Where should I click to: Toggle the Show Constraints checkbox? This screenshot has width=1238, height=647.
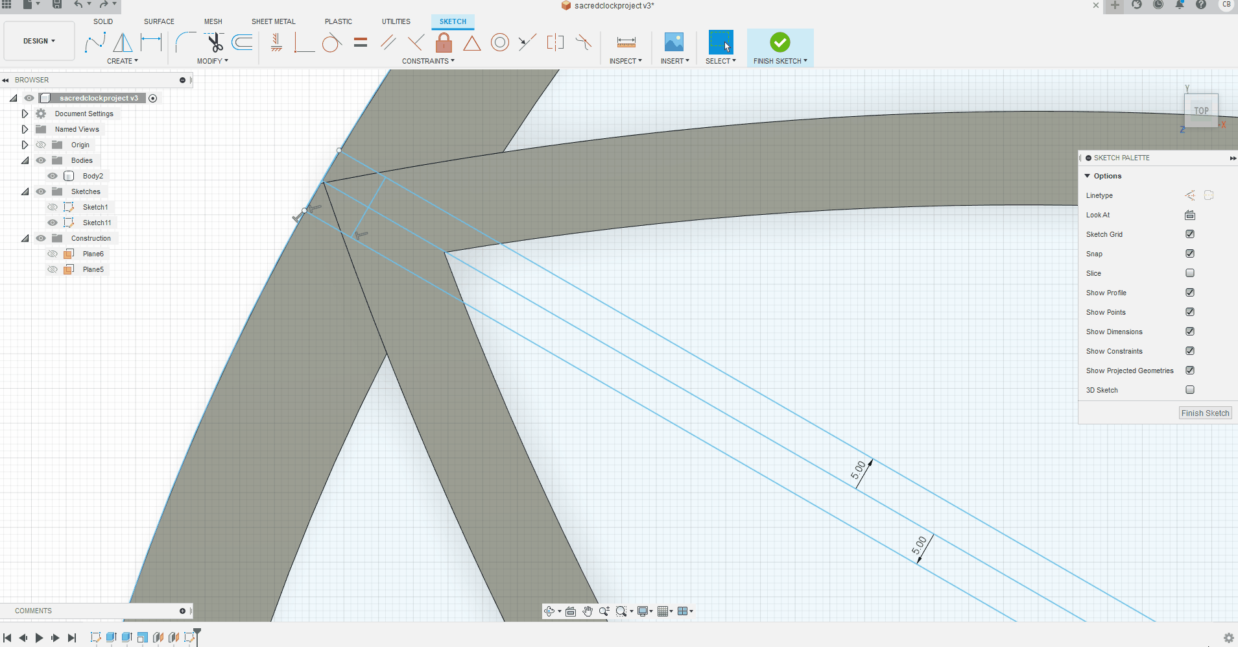[1190, 351]
